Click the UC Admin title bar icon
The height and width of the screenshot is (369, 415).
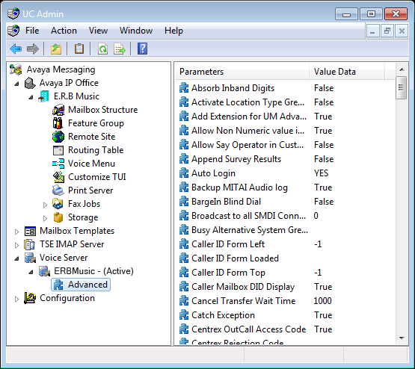(x=13, y=13)
